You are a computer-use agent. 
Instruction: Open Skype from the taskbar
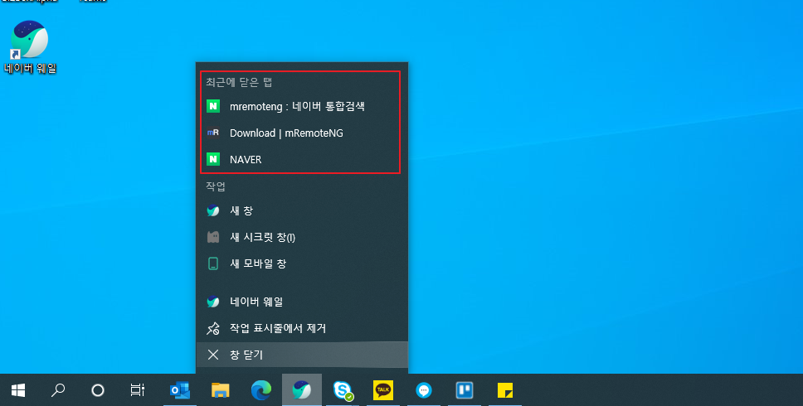coord(343,390)
